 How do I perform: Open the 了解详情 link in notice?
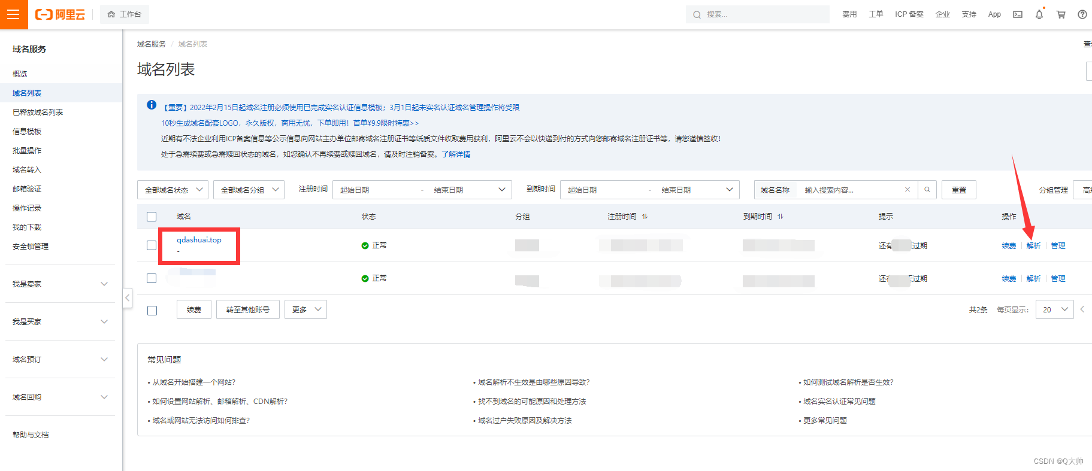click(x=456, y=154)
